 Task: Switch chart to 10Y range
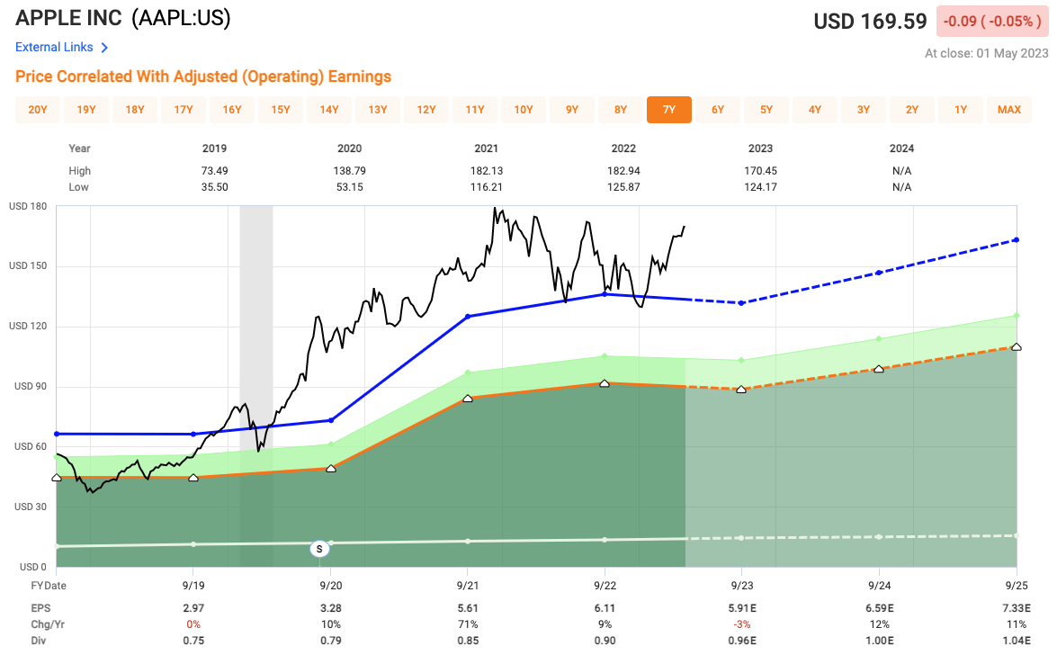(524, 109)
